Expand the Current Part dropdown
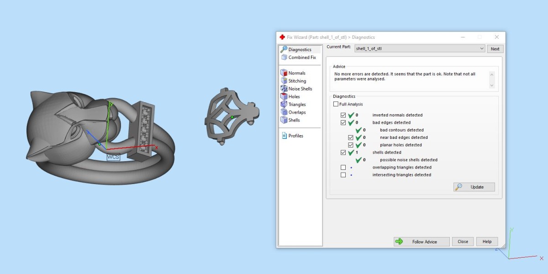This screenshot has height=274, width=548. [x=482, y=48]
